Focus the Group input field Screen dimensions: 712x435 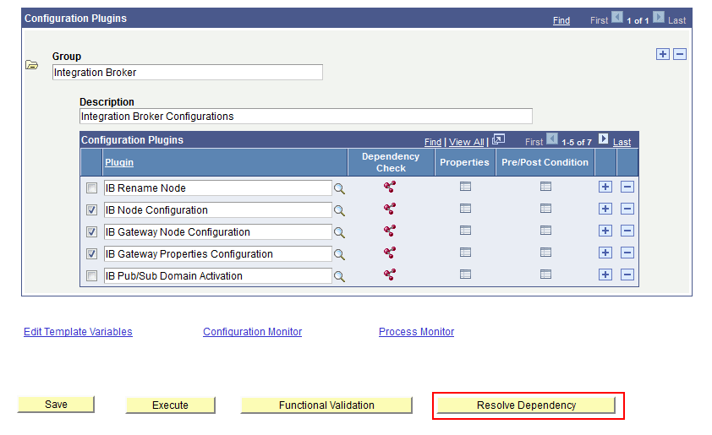(188, 72)
